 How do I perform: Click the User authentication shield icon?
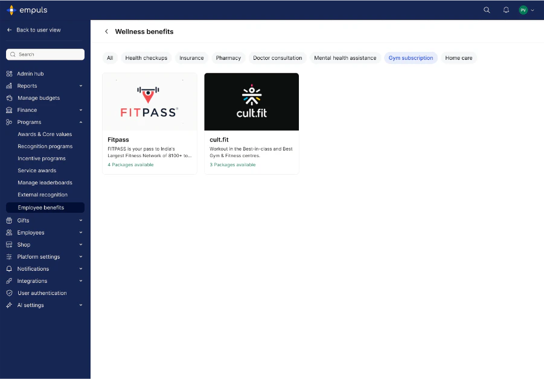tap(10, 293)
